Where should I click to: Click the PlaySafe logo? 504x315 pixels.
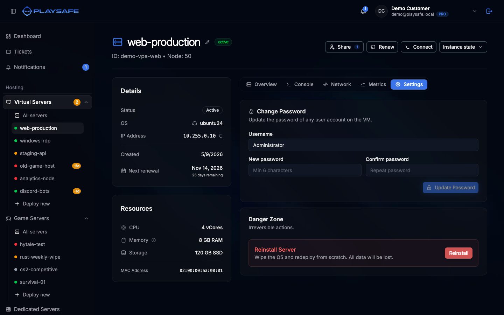[x=50, y=11]
